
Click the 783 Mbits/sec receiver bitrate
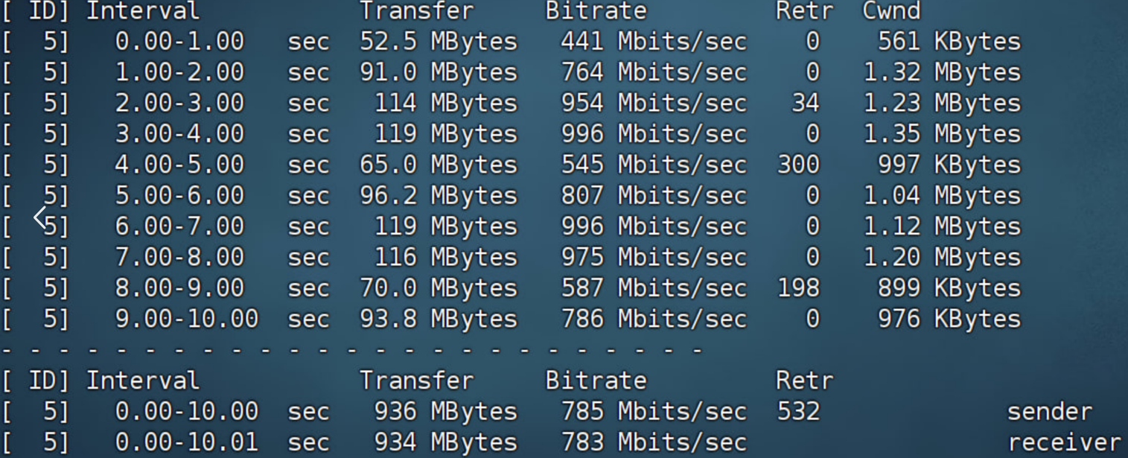(653, 442)
